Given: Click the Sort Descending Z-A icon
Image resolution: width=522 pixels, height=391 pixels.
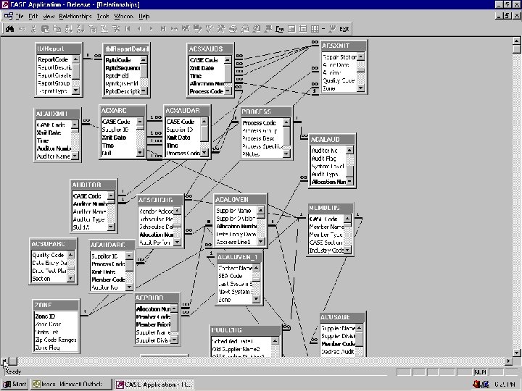Looking at the screenshot, I should tap(80, 29).
